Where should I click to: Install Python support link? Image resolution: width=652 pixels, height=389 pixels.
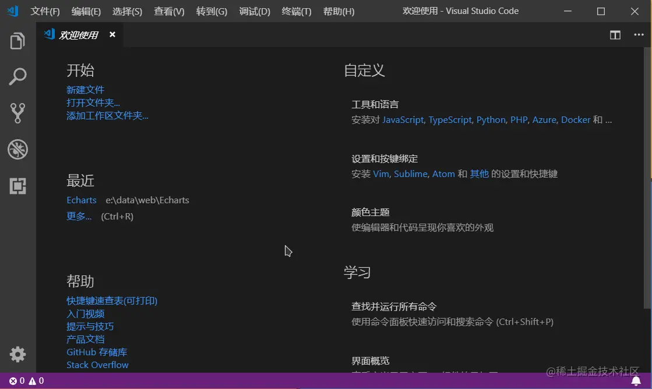491,120
